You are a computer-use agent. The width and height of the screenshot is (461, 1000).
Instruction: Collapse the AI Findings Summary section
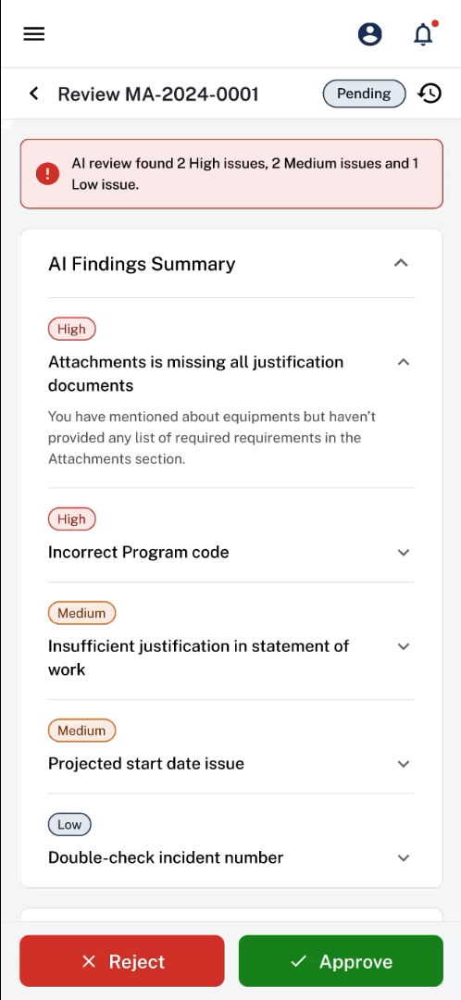tap(401, 263)
